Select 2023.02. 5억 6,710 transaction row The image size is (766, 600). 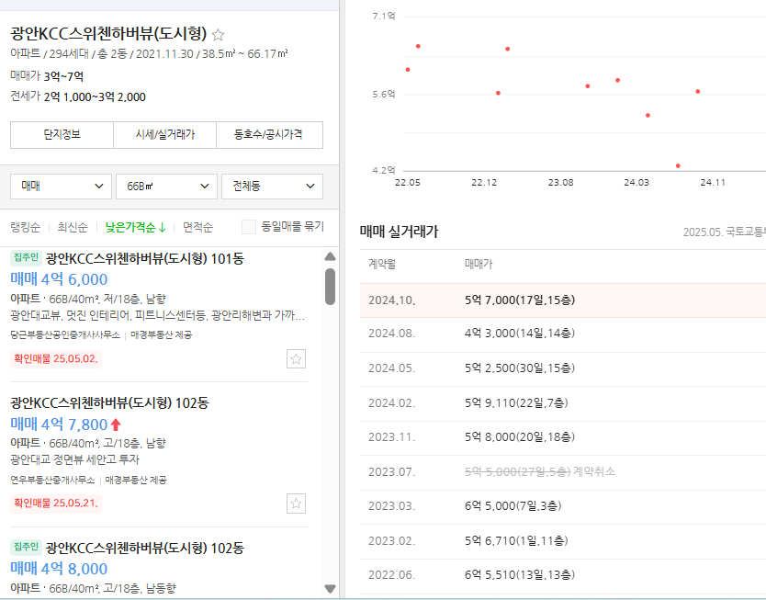click(x=563, y=541)
